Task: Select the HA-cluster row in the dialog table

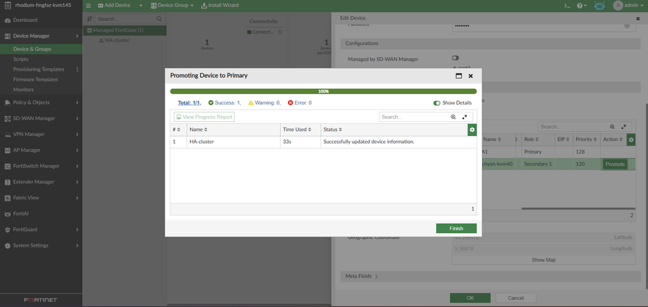Action: click(323, 142)
